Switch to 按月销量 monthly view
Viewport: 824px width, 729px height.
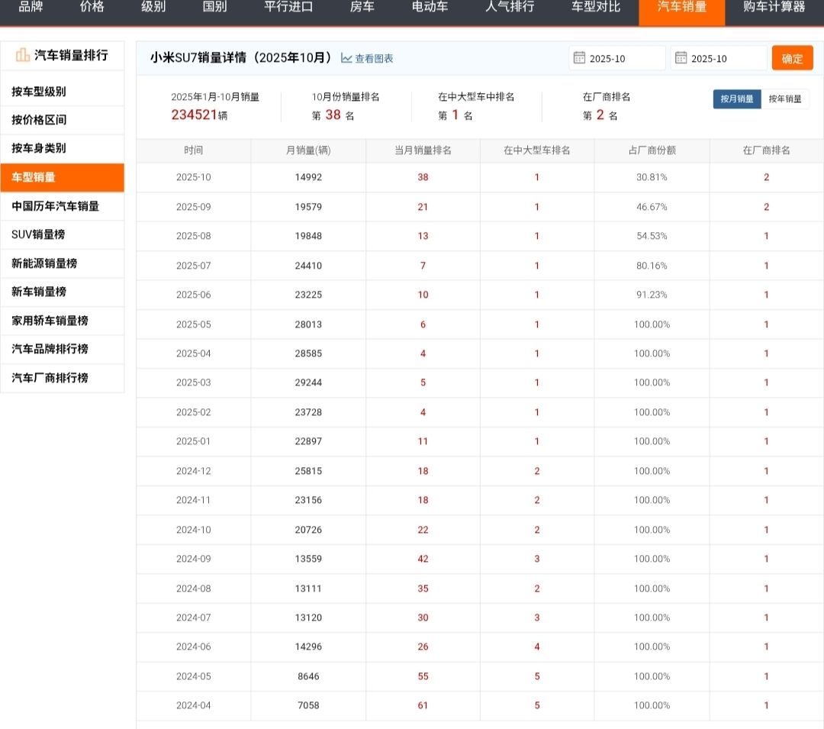[x=736, y=98]
